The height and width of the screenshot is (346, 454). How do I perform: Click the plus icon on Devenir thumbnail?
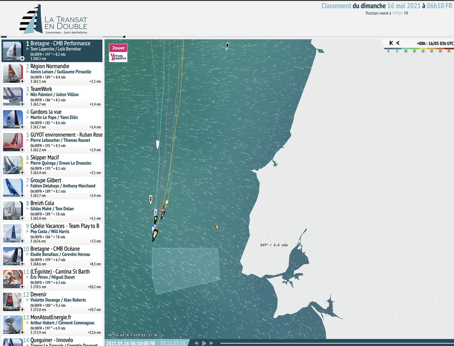(x=22, y=310)
